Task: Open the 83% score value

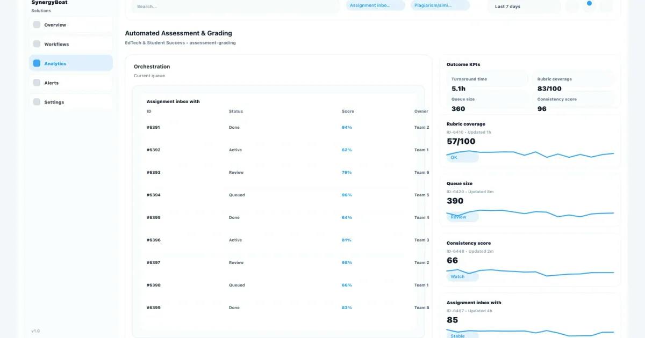Action: pyautogui.click(x=347, y=308)
